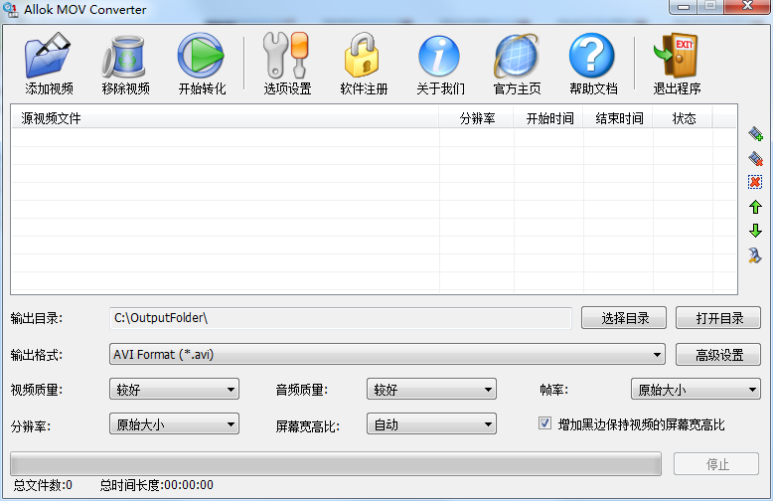Open the 视频质量 dropdown
This screenshot has width=773, height=501.
pos(174,389)
